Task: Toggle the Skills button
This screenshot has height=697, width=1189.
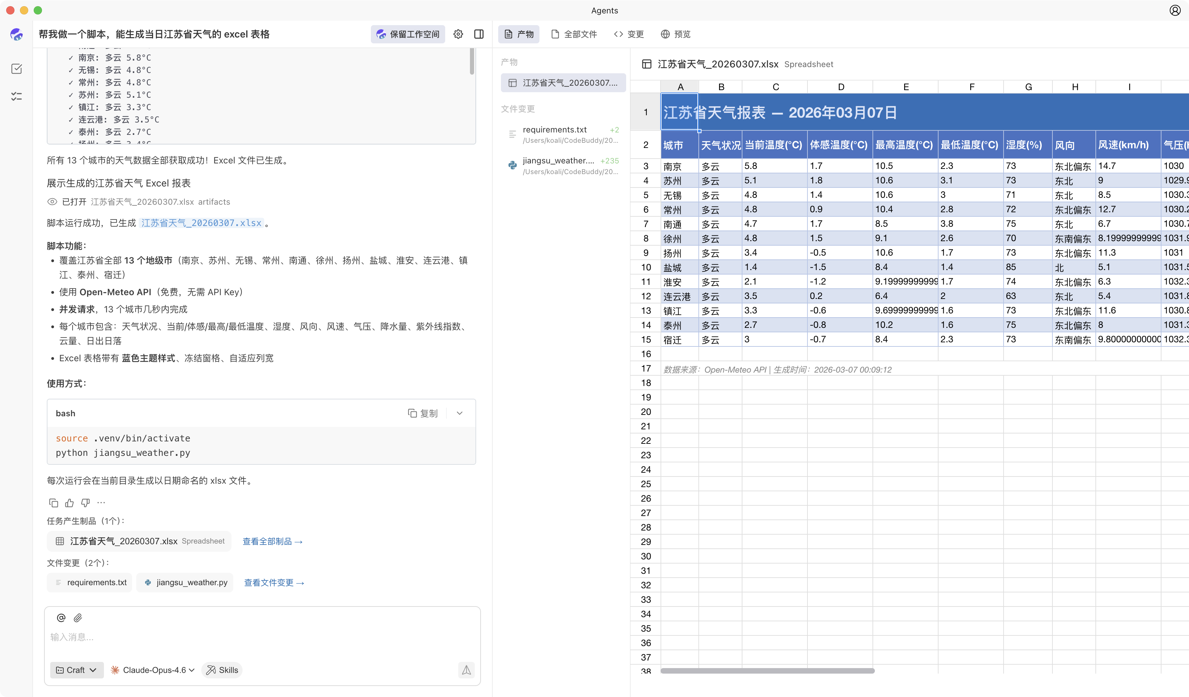Action: 222,670
